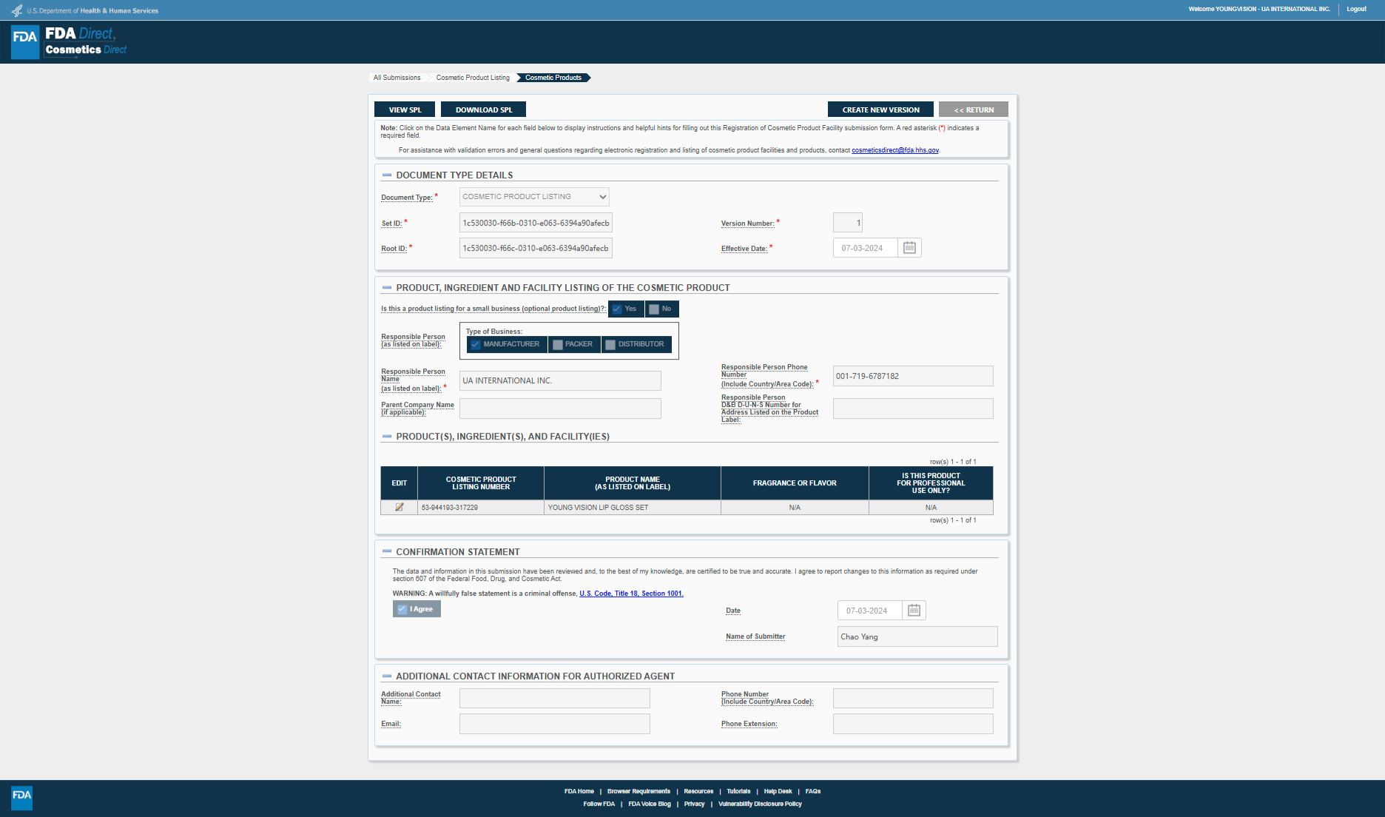Go to All Submissions breadcrumb
Viewport: 1385px width, 817px height.
click(397, 78)
